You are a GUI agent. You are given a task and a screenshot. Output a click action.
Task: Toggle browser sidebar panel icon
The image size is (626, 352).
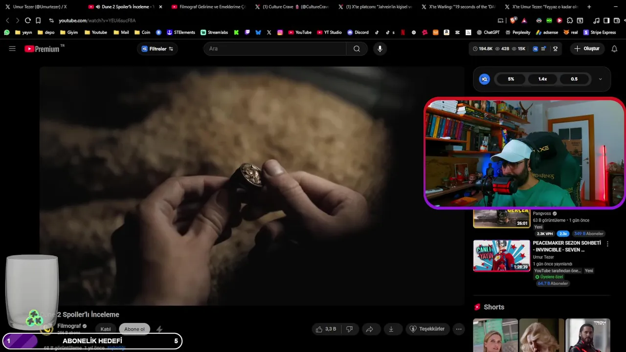(x=606, y=21)
